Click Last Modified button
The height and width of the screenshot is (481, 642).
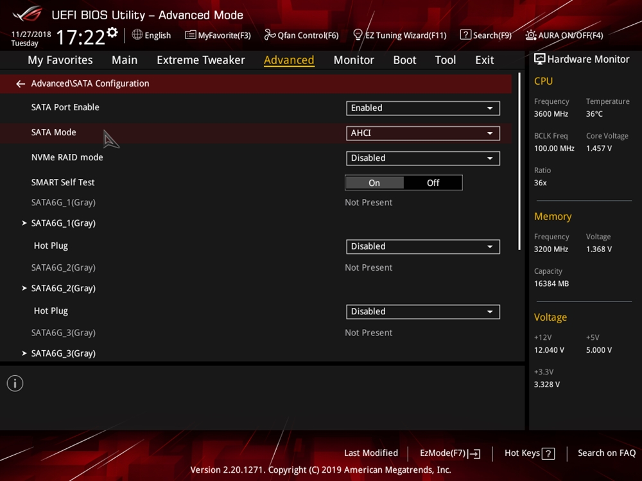[371, 453]
